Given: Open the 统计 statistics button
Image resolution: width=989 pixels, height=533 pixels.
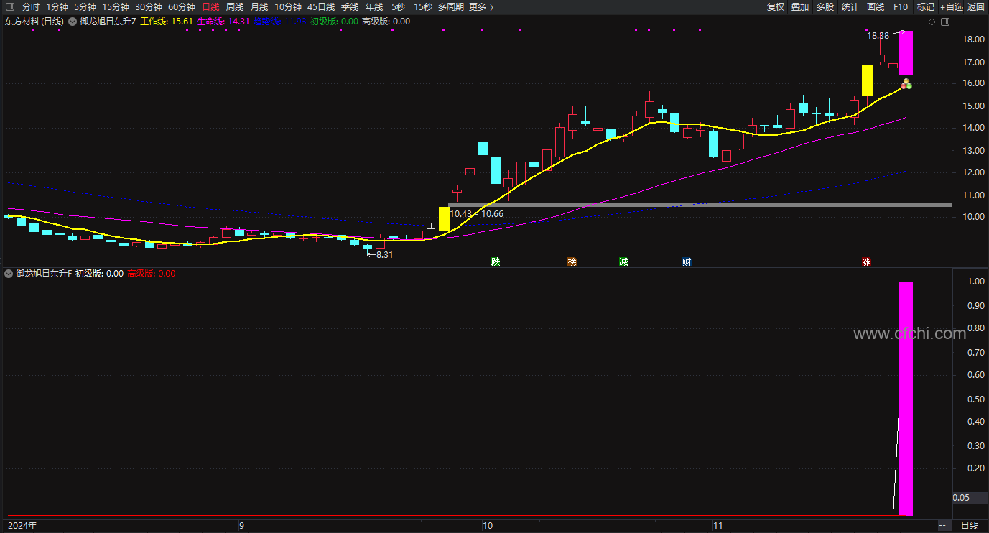Looking at the screenshot, I should click(850, 6).
